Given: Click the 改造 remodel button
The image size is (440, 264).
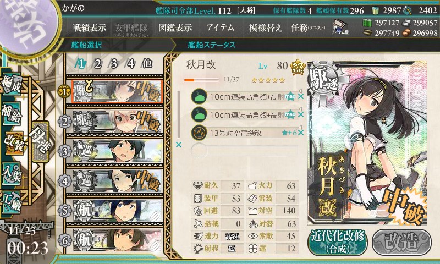Looking at the screenshot, I should (402, 242).
